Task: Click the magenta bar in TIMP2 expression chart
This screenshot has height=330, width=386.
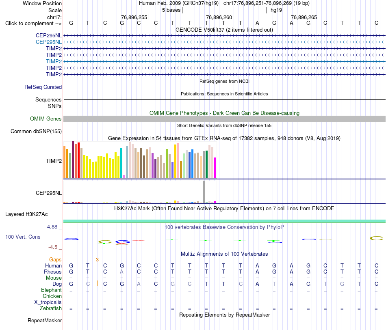Action: pyautogui.click(x=215, y=168)
